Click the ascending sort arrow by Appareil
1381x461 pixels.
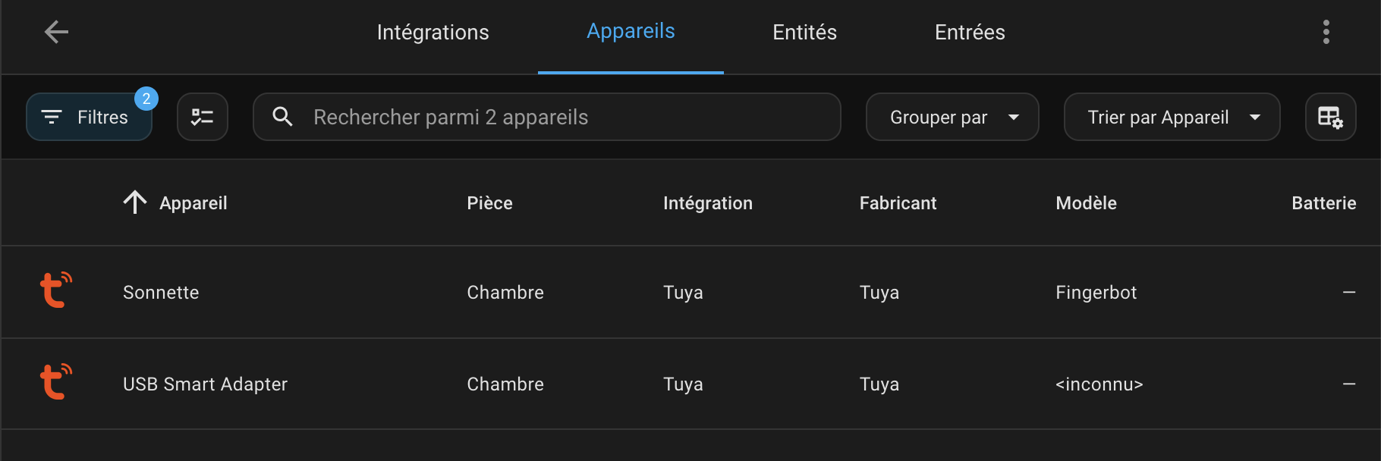(x=135, y=202)
